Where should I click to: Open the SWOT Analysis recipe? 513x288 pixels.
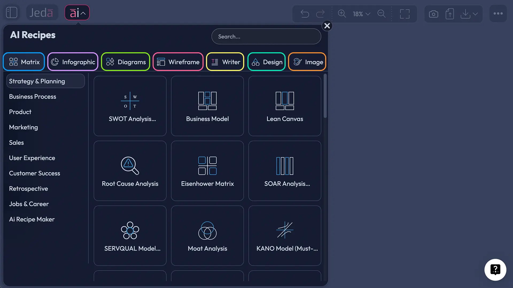pos(130,106)
